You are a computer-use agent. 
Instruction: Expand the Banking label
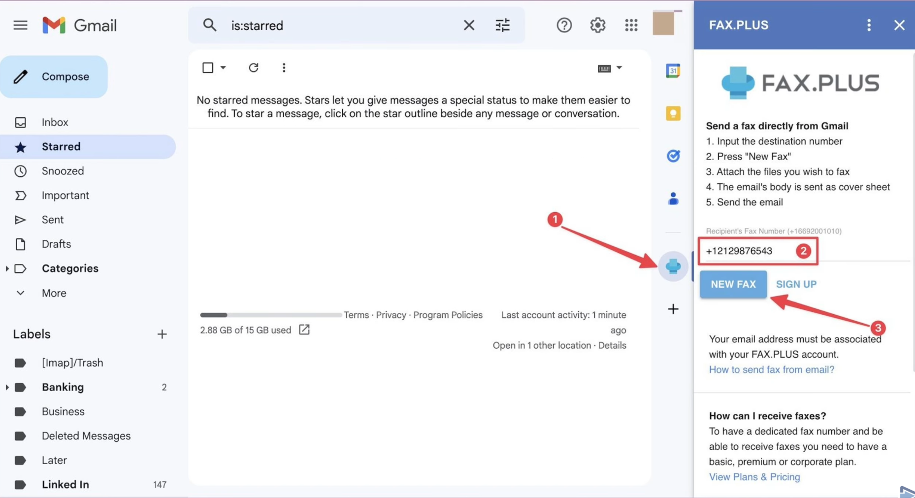click(x=7, y=387)
